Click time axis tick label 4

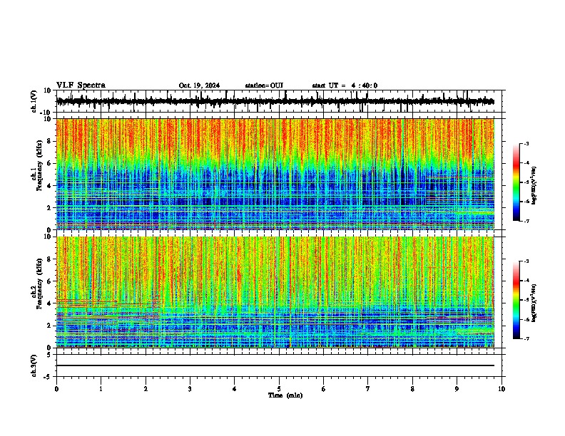pyautogui.click(x=235, y=389)
